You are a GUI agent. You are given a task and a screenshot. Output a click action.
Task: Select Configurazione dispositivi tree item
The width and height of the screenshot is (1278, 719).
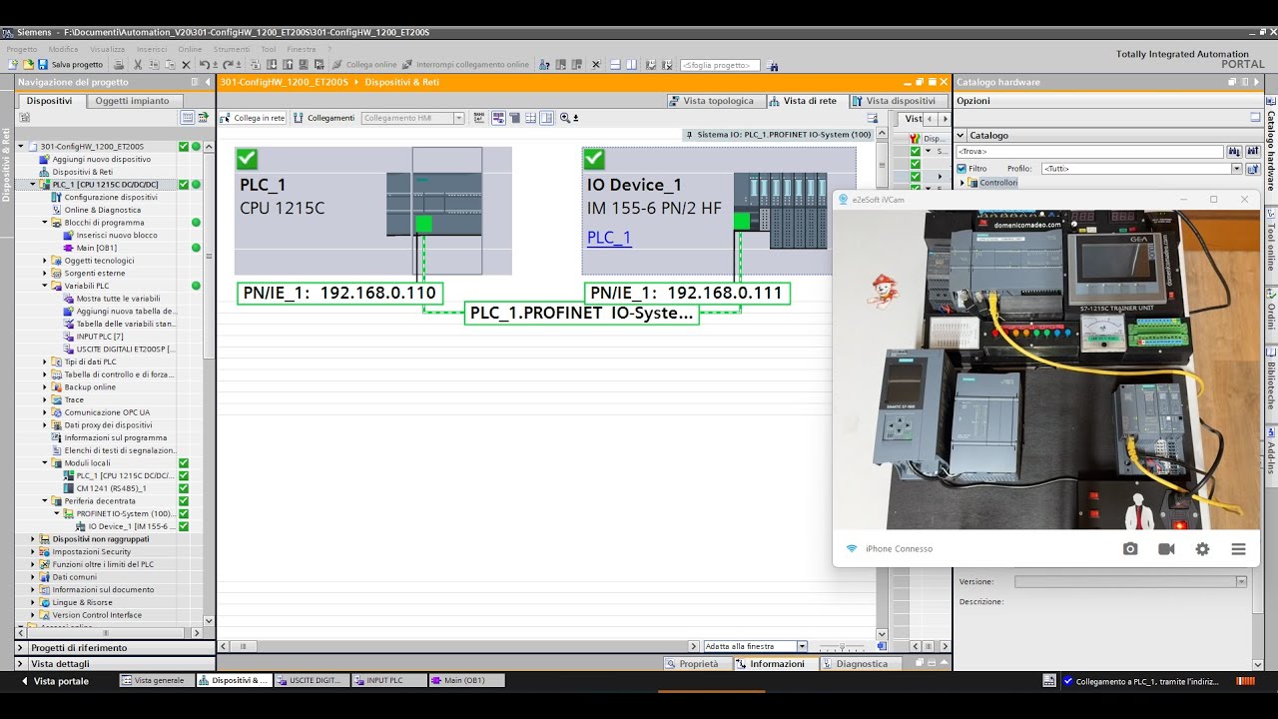pos(111,197)
